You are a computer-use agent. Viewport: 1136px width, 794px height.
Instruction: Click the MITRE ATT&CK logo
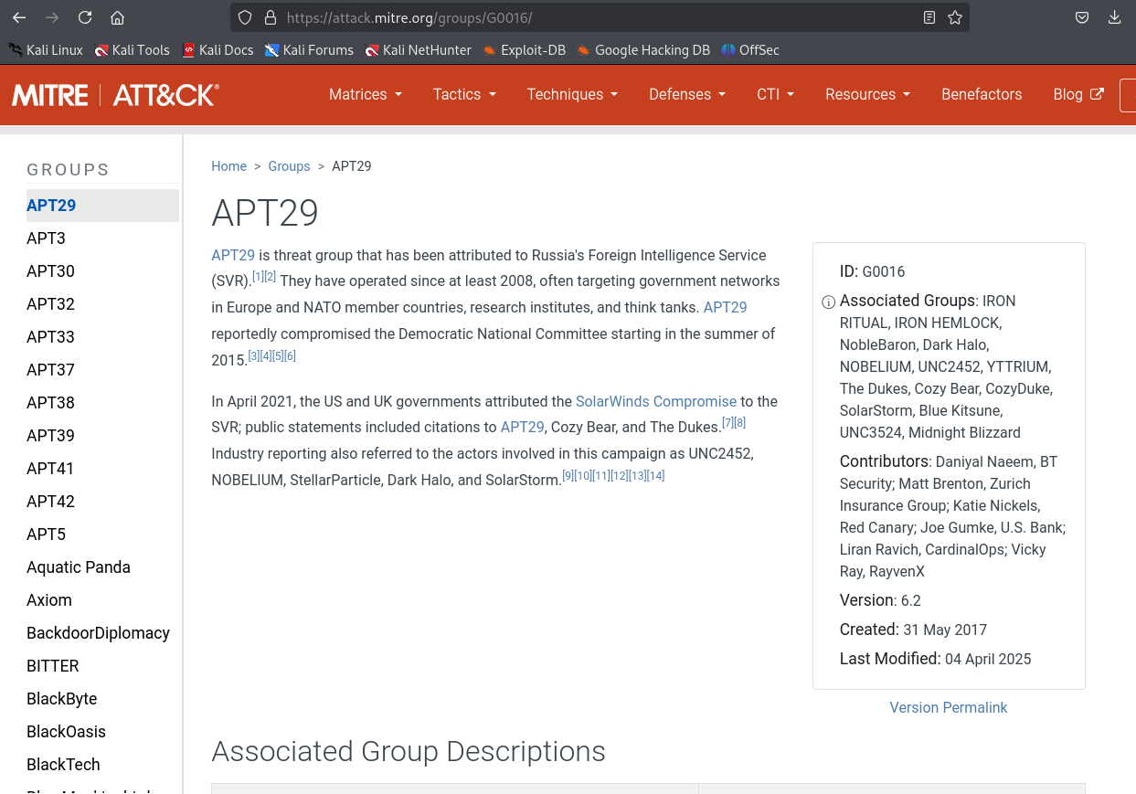tap(115, 94)
